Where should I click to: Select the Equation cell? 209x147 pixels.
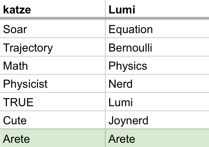click(157, 29)
